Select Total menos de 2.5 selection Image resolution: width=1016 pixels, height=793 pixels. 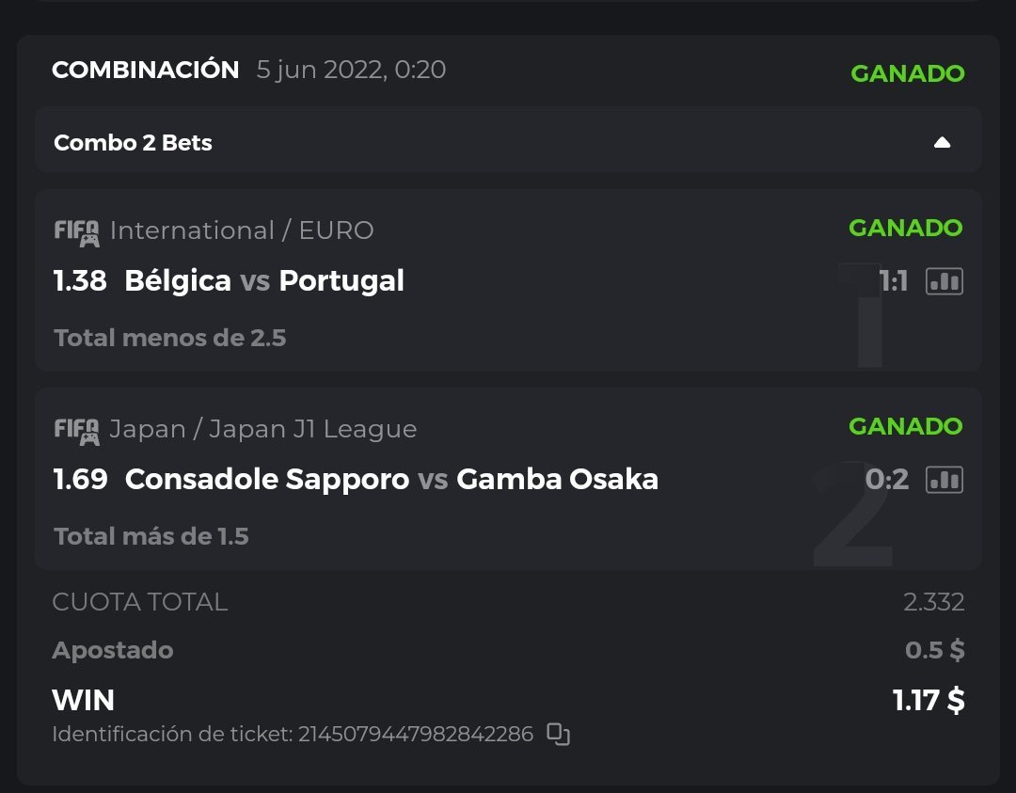click(x=170, y=338)
